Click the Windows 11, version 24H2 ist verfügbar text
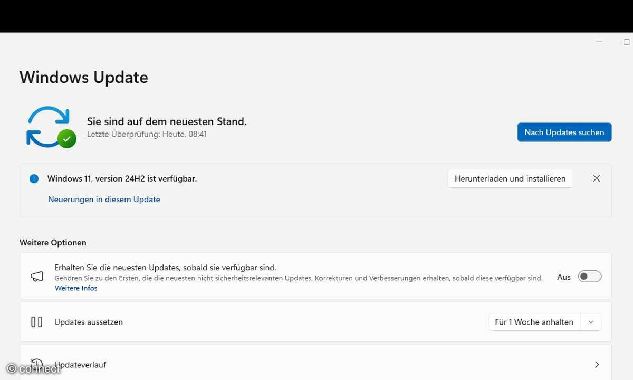 pyautogui.click(x=122, y=179)
